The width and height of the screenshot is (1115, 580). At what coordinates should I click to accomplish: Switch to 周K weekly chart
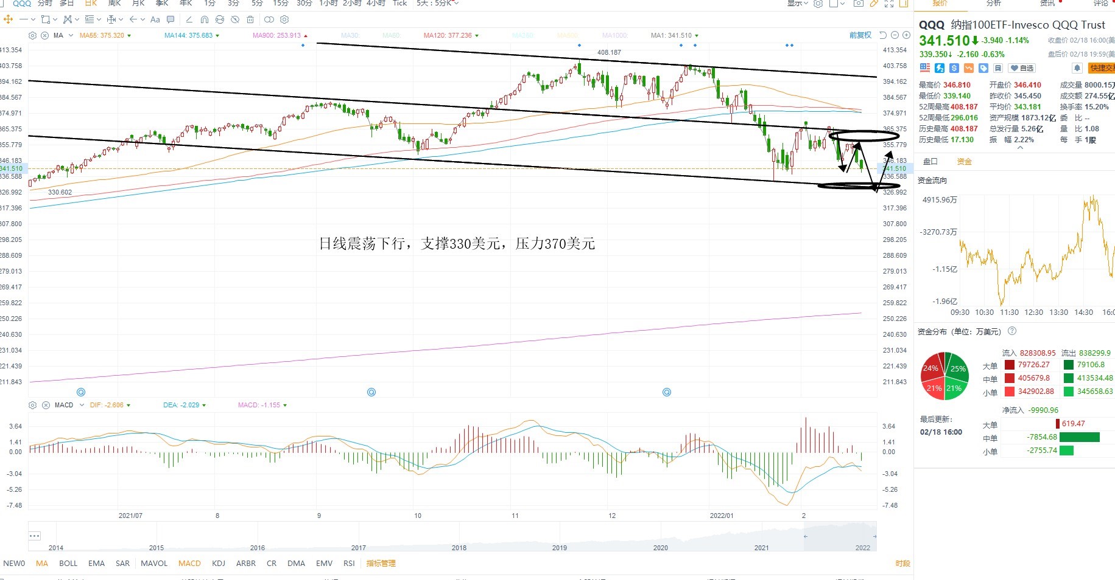pos(114,3)
